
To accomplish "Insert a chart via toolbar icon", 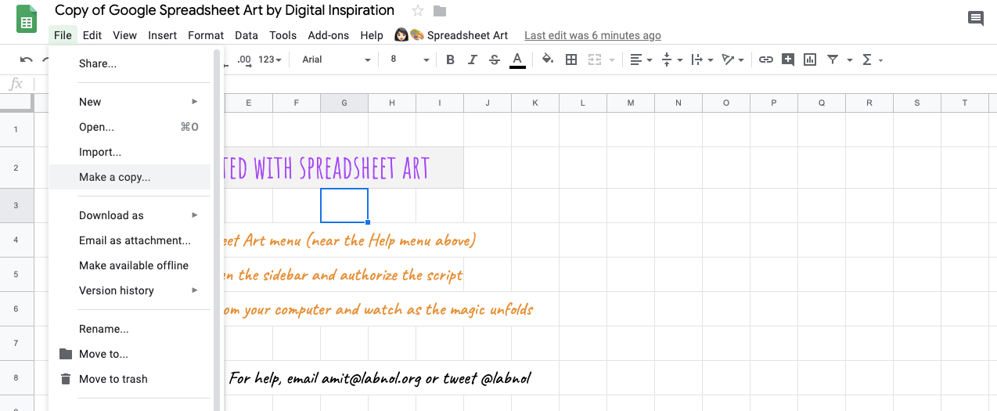I will (x=810, y=59).
